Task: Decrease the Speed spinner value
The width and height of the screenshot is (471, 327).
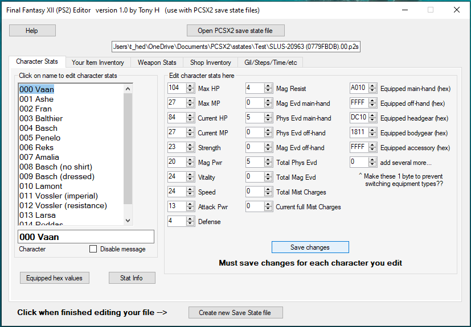Action: point(190,194)
